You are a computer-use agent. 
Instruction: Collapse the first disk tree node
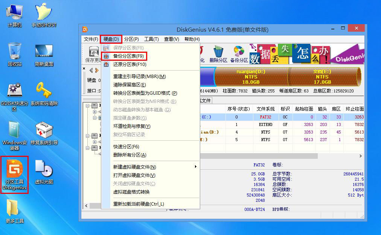[87, 106]
